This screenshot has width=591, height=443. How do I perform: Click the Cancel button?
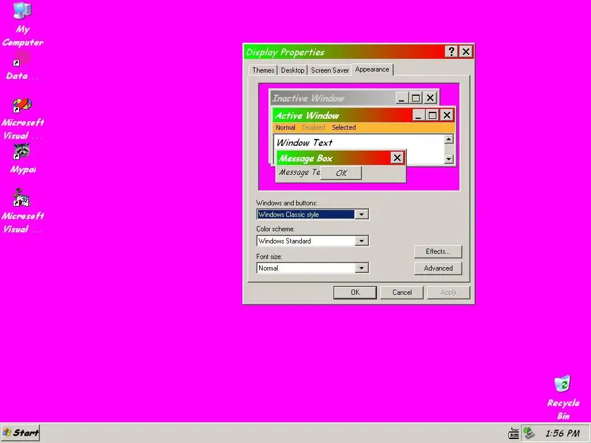[x=402, y=292]
